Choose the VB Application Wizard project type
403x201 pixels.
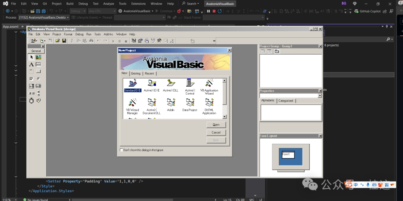(209, 87)
